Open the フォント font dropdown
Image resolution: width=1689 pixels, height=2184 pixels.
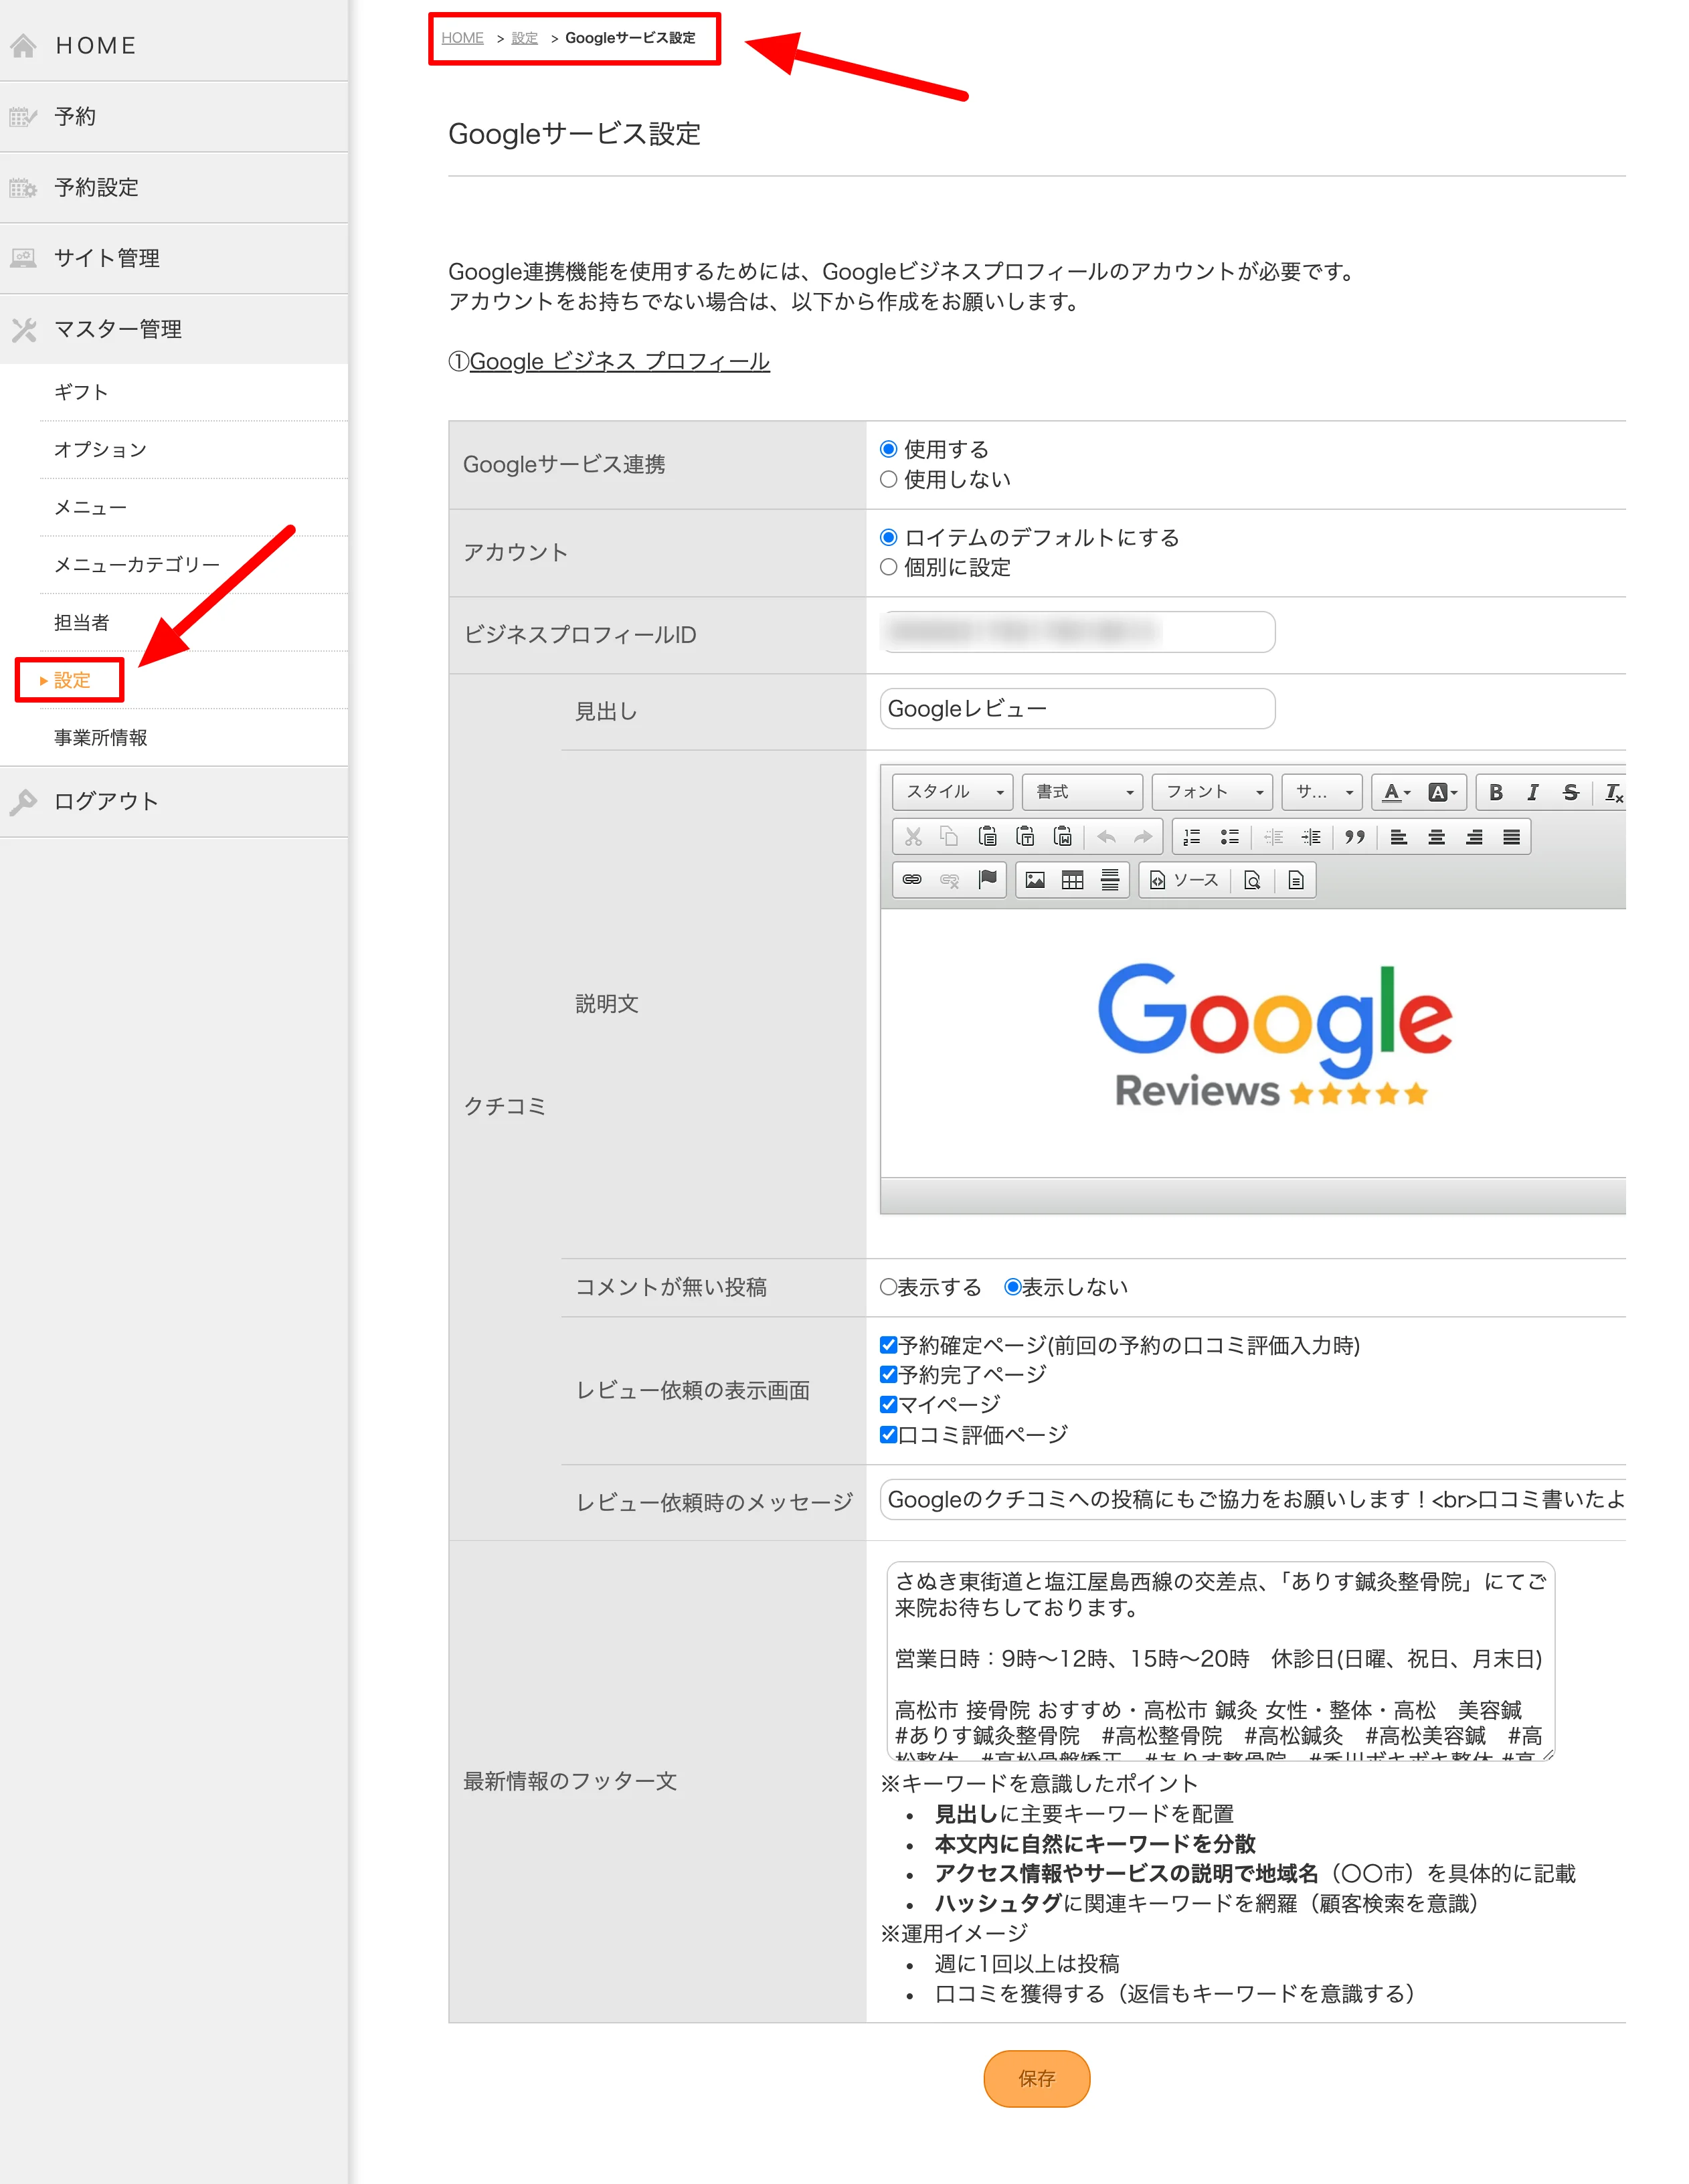tap(1212, 791)
